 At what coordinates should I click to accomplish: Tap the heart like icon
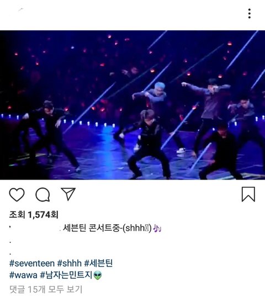click(17, 194)
